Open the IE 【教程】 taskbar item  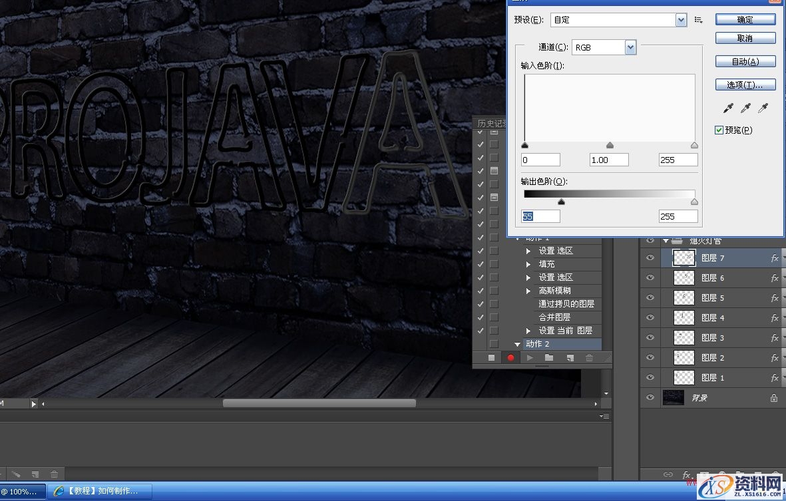point(101,492)
